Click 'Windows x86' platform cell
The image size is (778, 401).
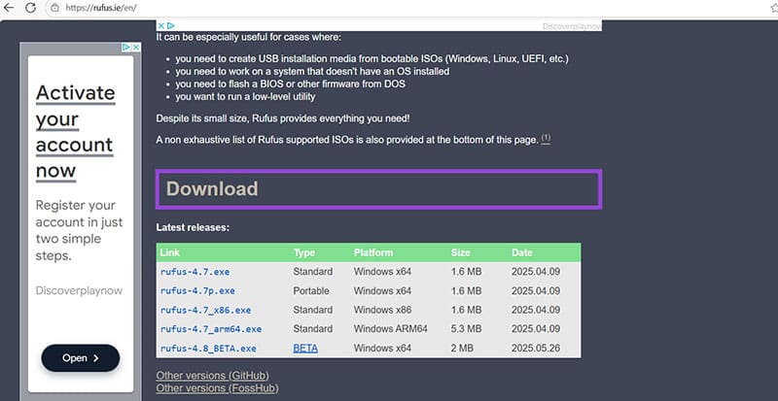[382, 311]
